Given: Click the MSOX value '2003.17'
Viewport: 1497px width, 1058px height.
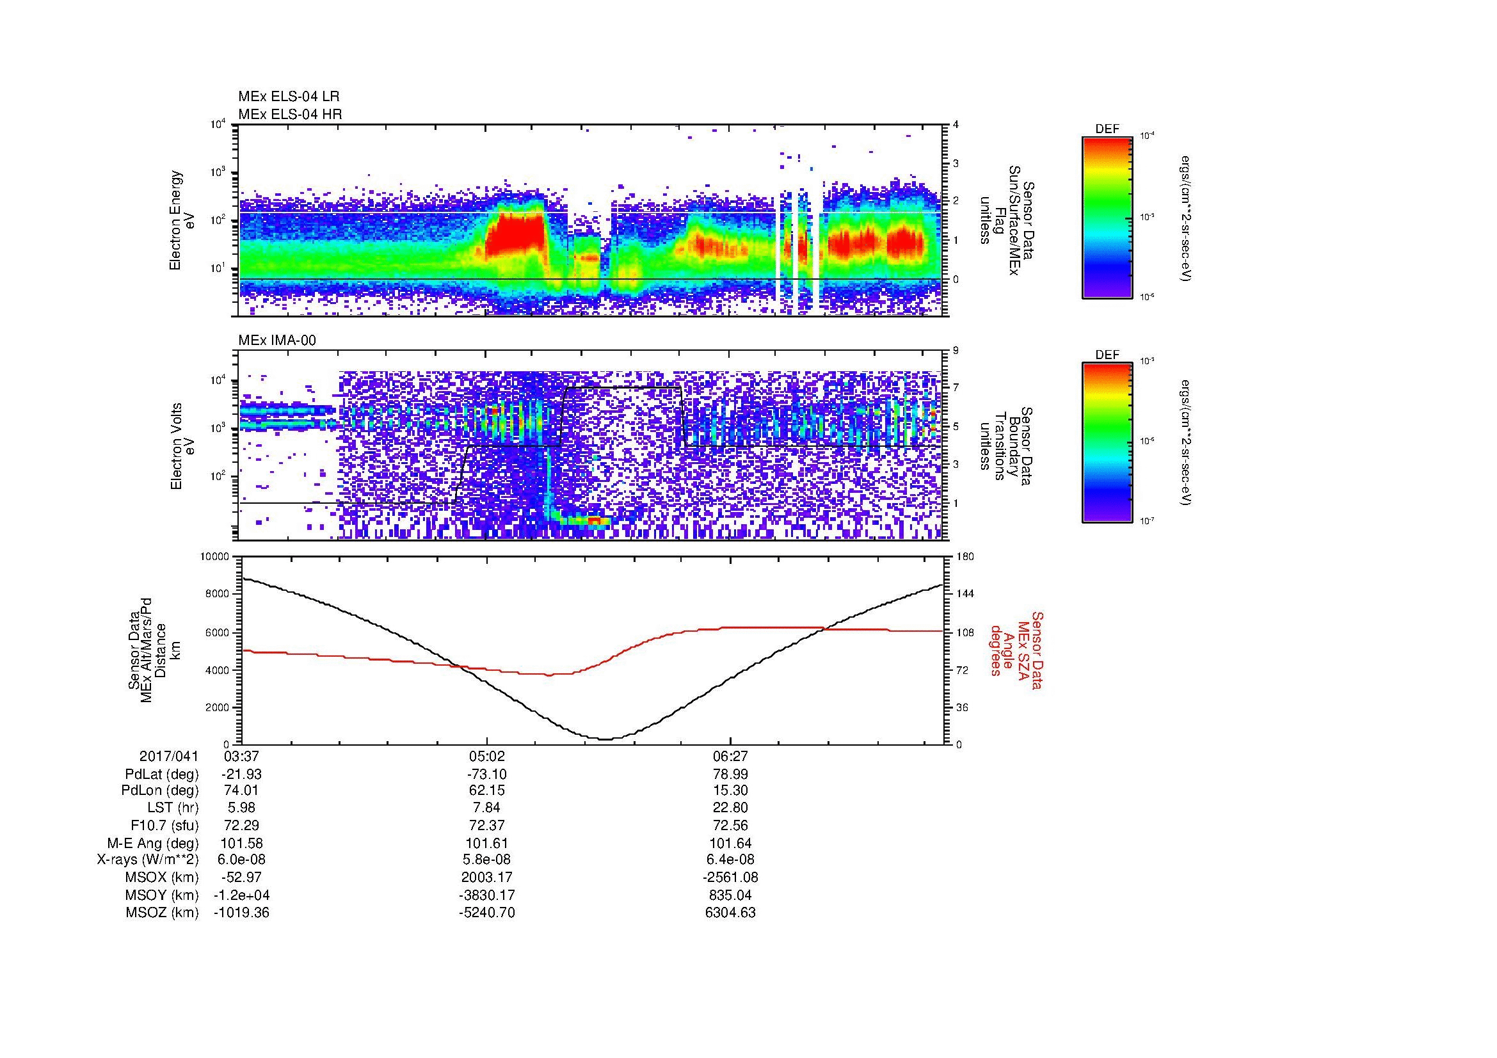Looking at the screenshot, I should pyautogui.click(x=487, y=878).
